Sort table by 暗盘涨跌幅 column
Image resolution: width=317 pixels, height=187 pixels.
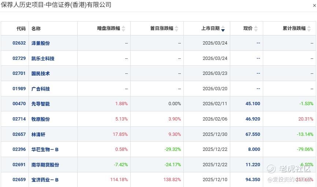click(x=123, y=28)
